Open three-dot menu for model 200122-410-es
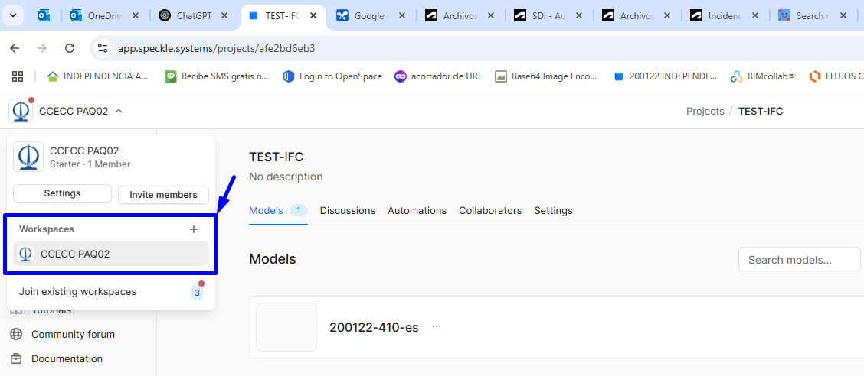864x376 pixels. 437,326
